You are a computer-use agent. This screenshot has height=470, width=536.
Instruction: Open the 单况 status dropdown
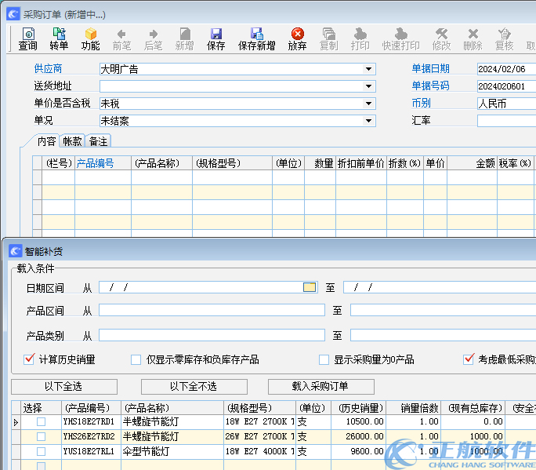[369, 121]
